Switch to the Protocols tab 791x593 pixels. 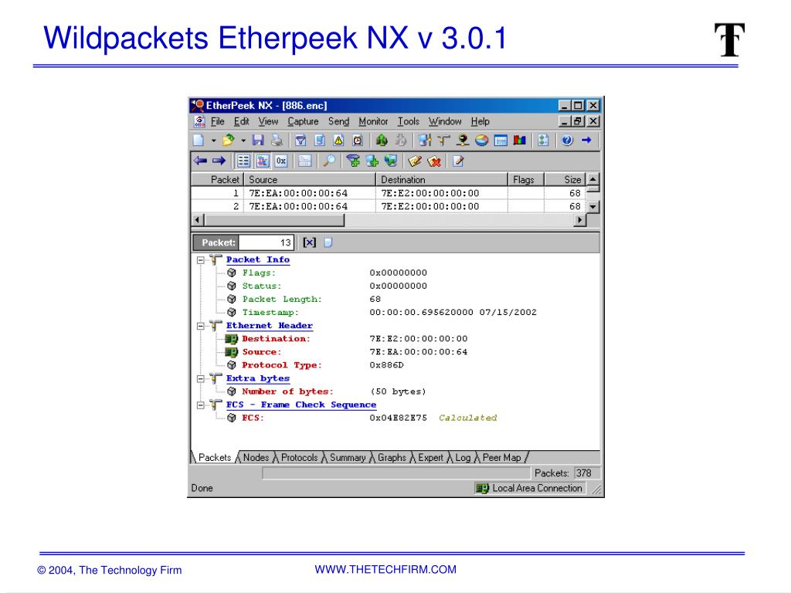[x=299, y=457]
